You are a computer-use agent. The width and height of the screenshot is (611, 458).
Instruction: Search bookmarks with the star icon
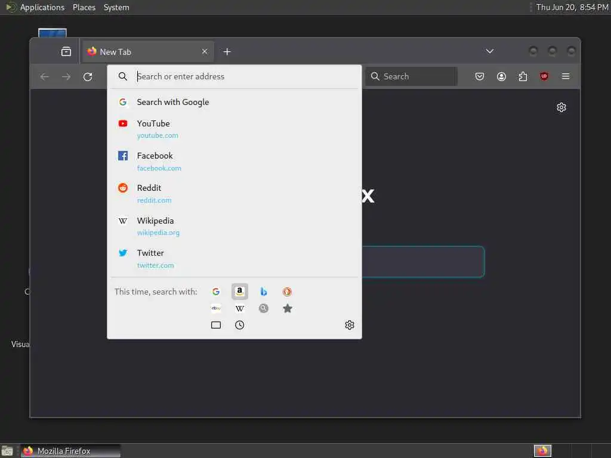pyautogui.click(x=287, y=308)
